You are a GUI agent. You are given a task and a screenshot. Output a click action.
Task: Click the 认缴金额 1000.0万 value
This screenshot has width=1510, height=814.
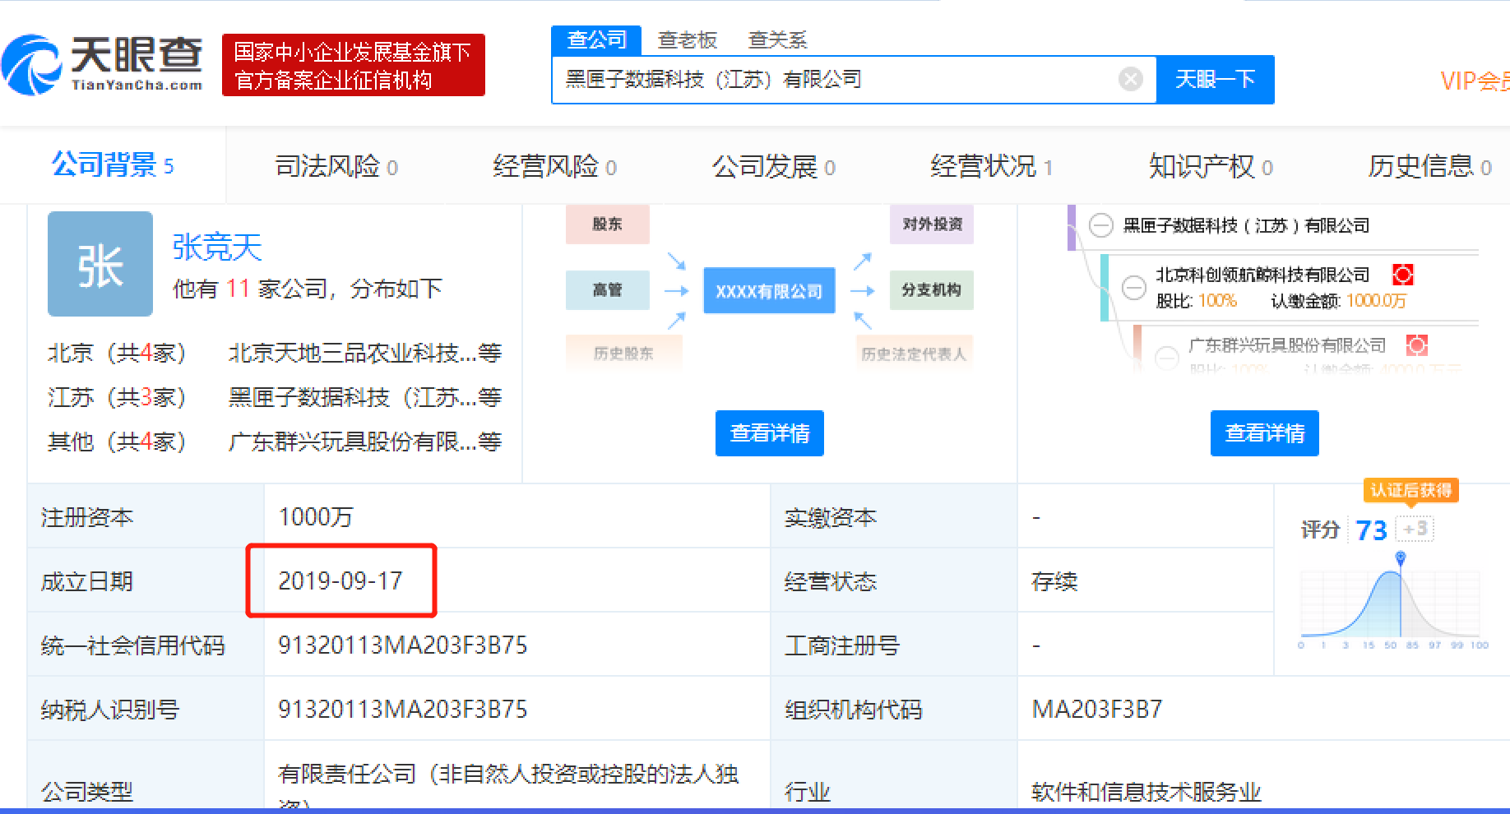[x=1376, y=301]
